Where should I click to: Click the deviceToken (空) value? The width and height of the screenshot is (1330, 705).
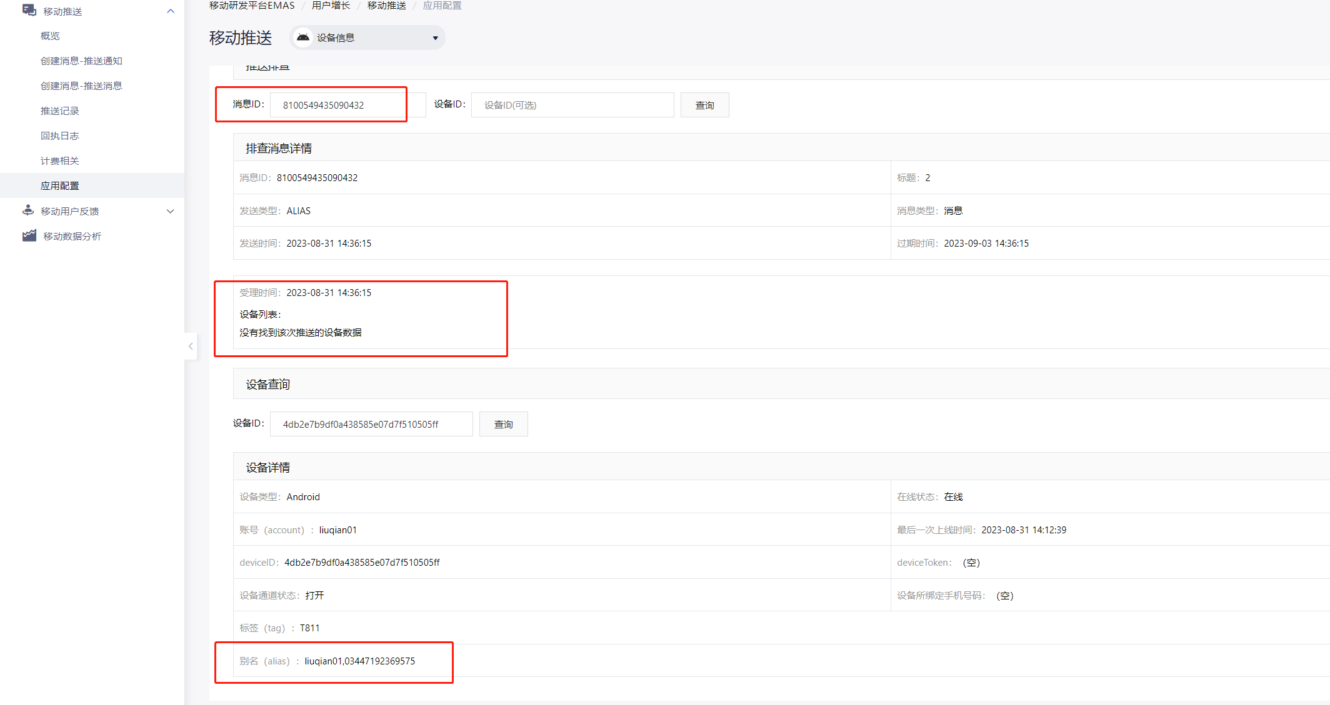tap(971, 562)
